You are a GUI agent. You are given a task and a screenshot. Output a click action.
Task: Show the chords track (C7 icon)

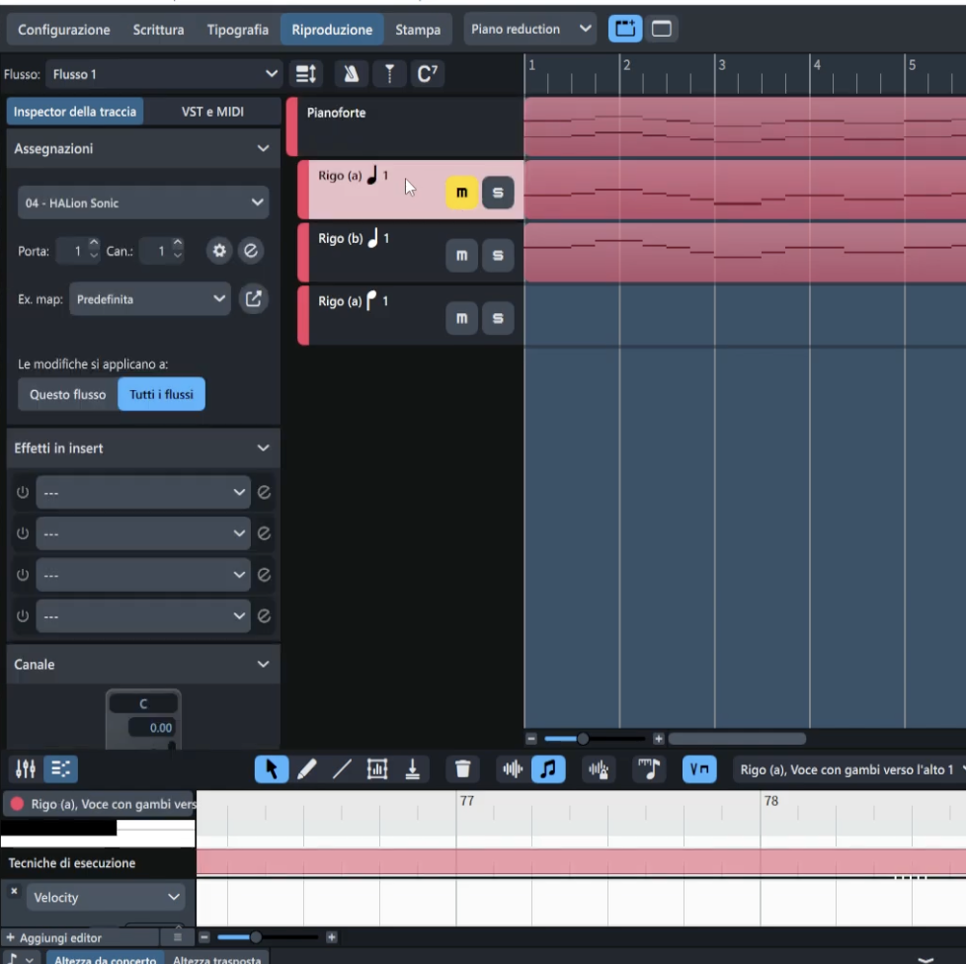[x=427, y=74]
